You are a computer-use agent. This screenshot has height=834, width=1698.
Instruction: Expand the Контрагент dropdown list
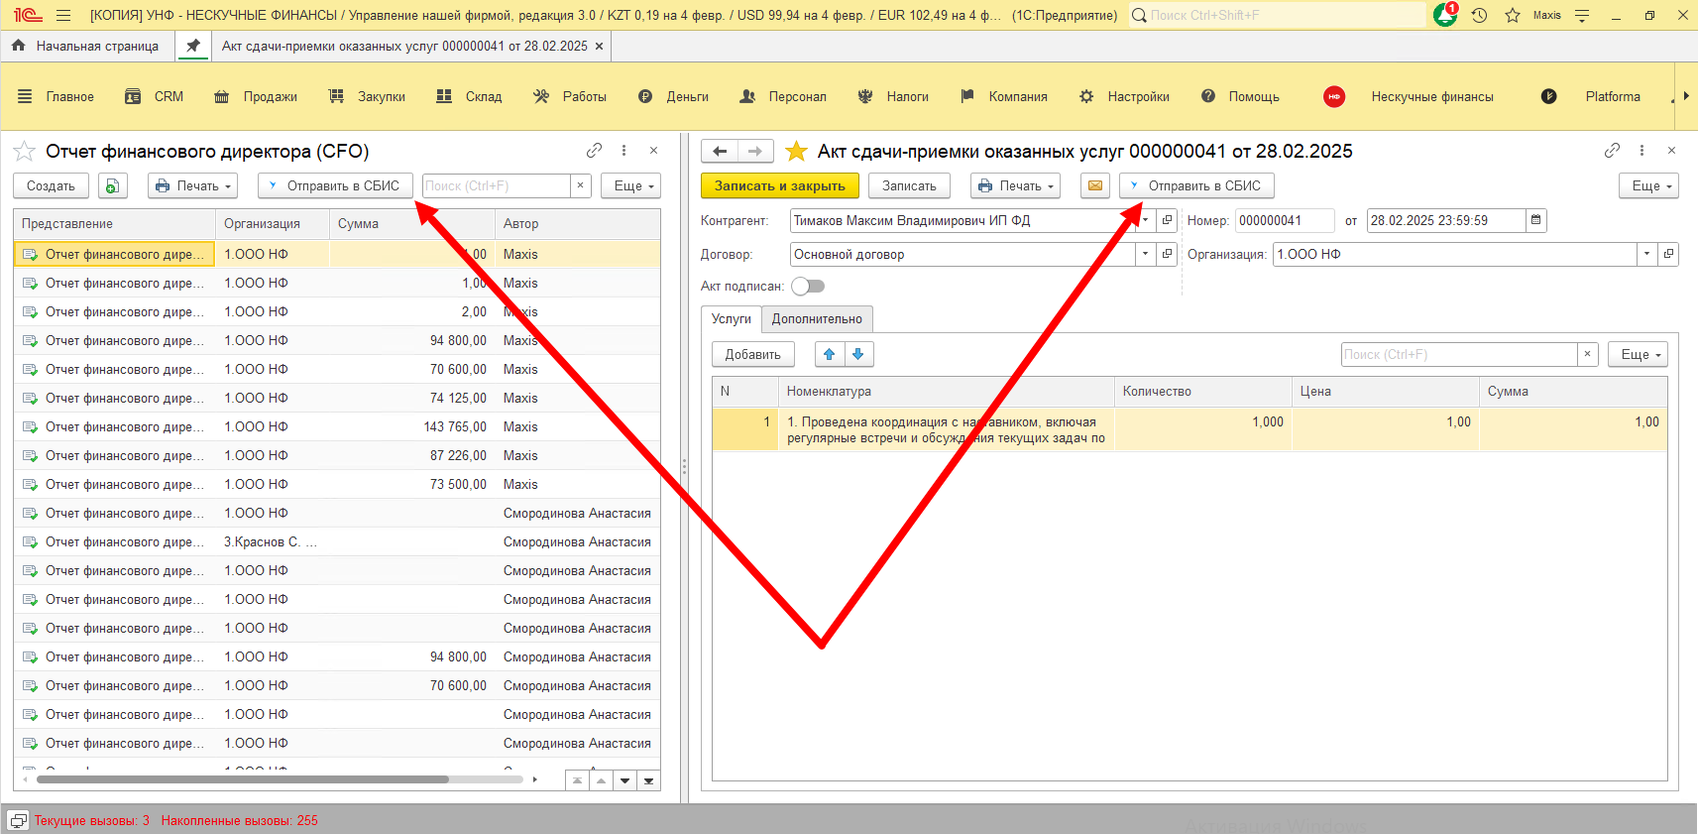1145,220
